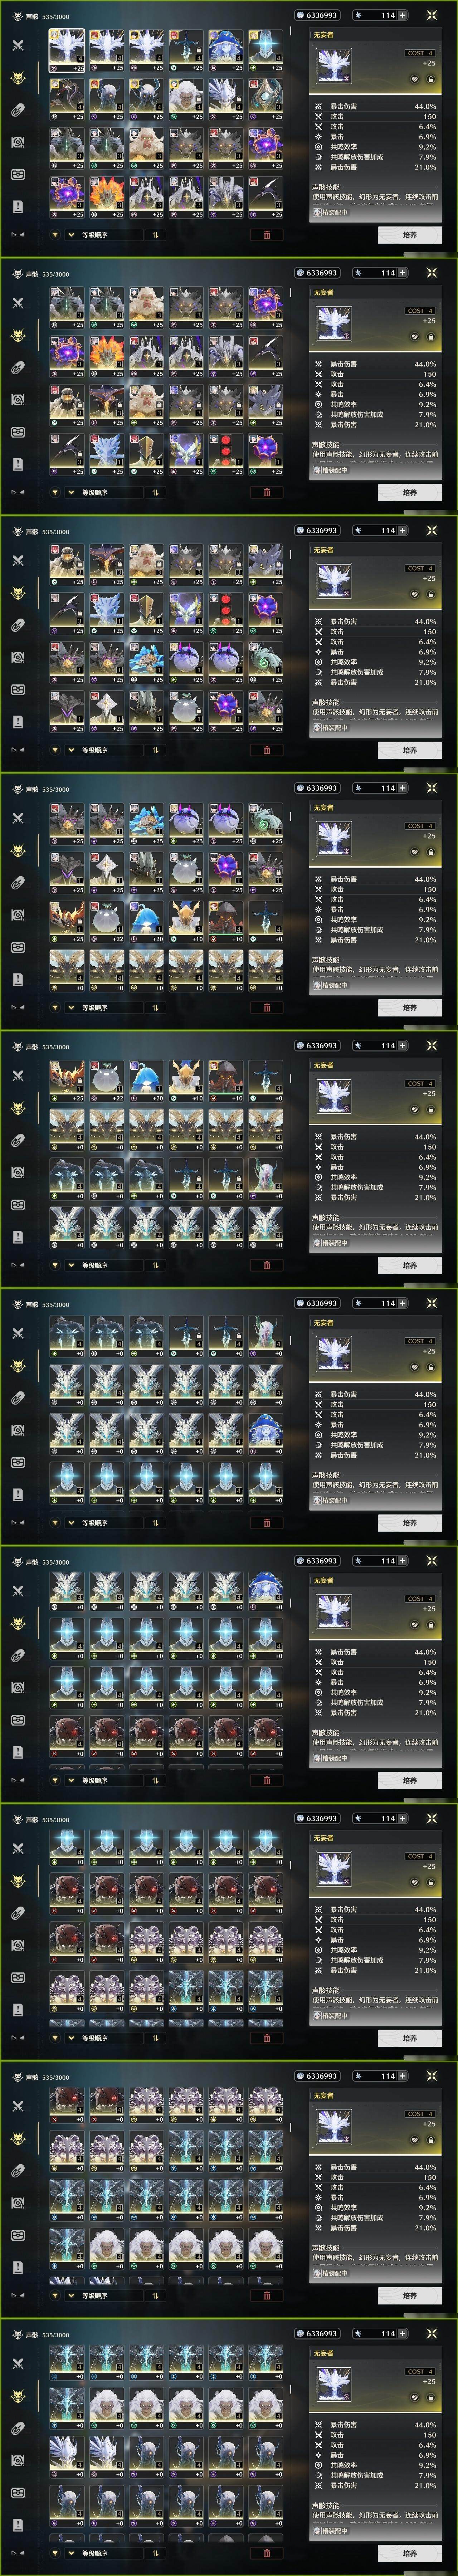This screenshot has width=458, height=2576.
Task: Open the sidebar tab below the chain-link icon, topmost screen
Action: (x=17, y=142)
